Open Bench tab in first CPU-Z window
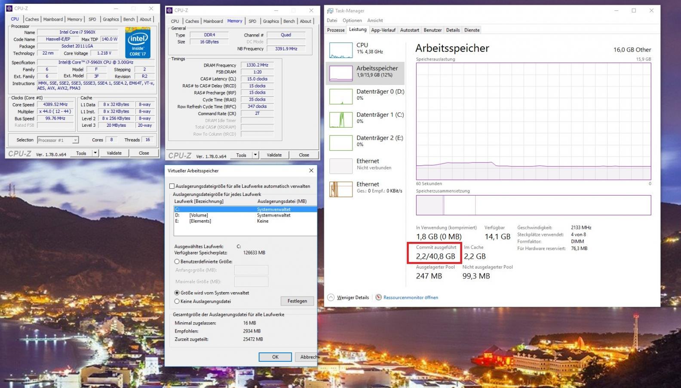681x388 pixels. (129, 19)
